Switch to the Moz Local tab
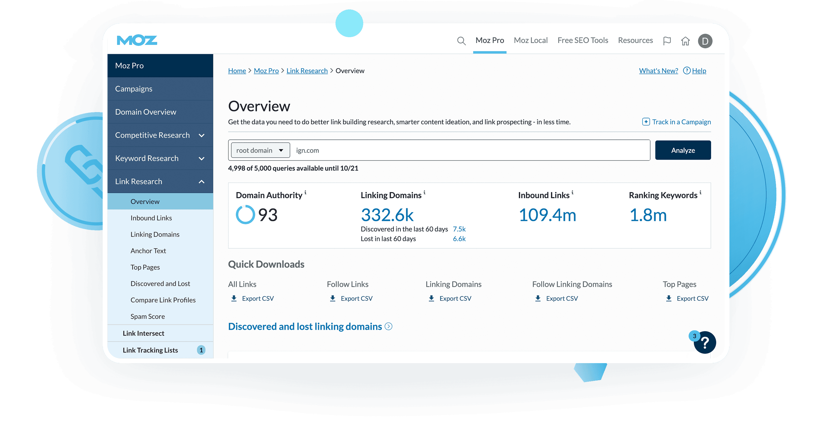Image resolution: width=838 pixels, height=423 pixels. (530, 40)
